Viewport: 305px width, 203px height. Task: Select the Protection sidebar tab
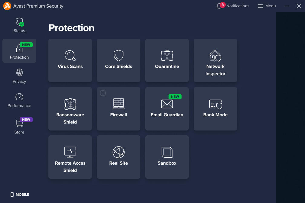coord(19,51)
